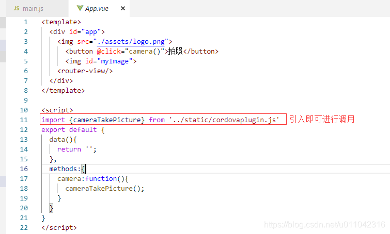Image resolution: width=390 pixels, height=234 pixels.
Task: Click line number 16 in gutter
Action: point(24,169)
